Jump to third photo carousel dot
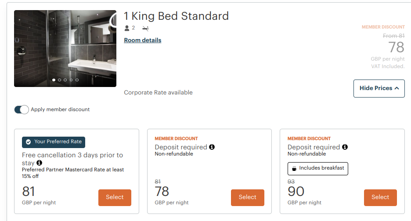 coord(65,80)
